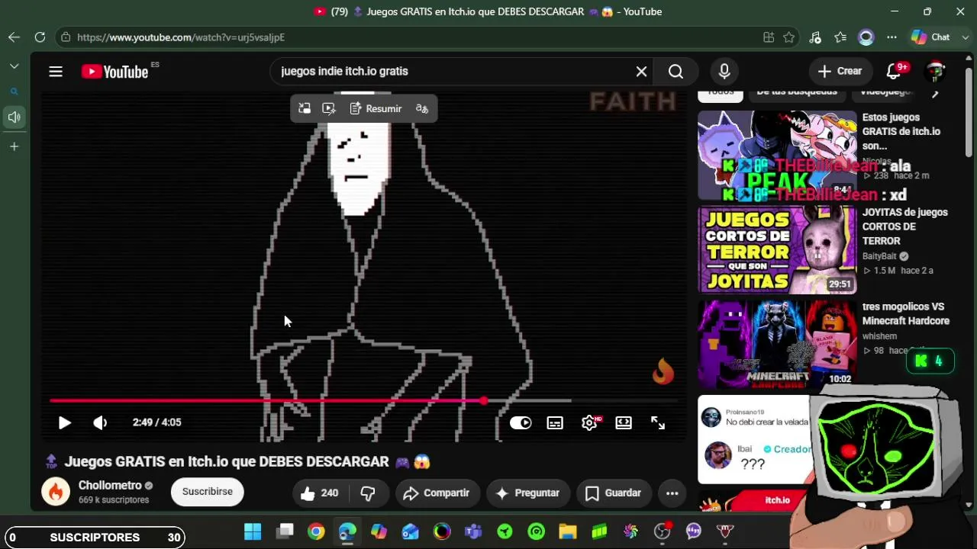Open the Edge app-install icon in address bar
Image resolution: width=977 pixels, height=549 pixels.
point(769,37)
